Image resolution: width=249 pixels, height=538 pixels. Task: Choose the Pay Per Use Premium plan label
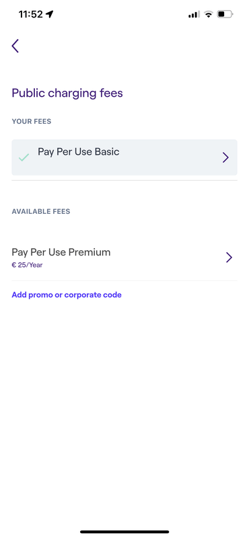click(x=61, y=252)
